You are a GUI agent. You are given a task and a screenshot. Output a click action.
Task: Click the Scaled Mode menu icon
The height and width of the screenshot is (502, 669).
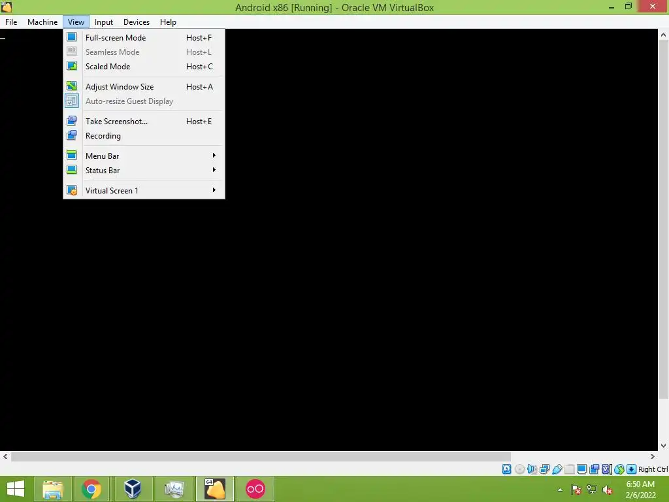pyautogui.click(x=72, y=66)
